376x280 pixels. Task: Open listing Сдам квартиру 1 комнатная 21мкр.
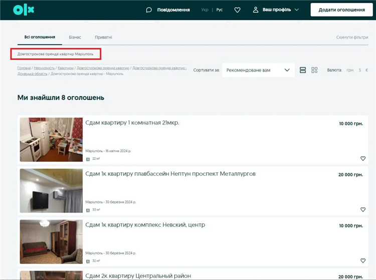[x=132, y=123]
